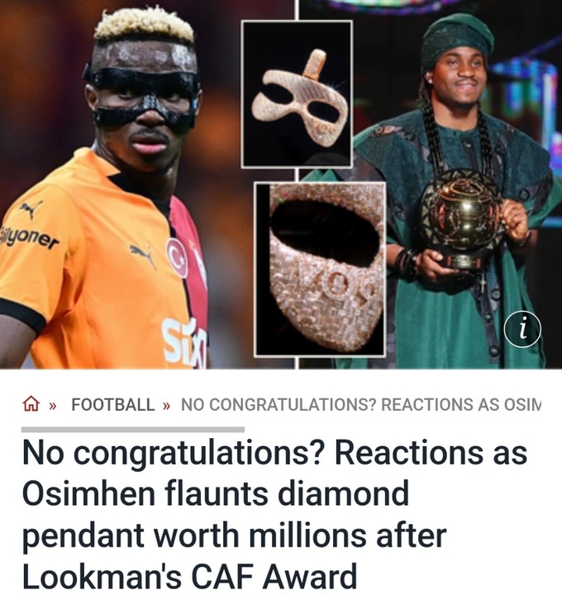Click the Puma logo on the orange jersey
Image resolution: width=562 pixels, height=595 pixels.
tap(143, 255)
